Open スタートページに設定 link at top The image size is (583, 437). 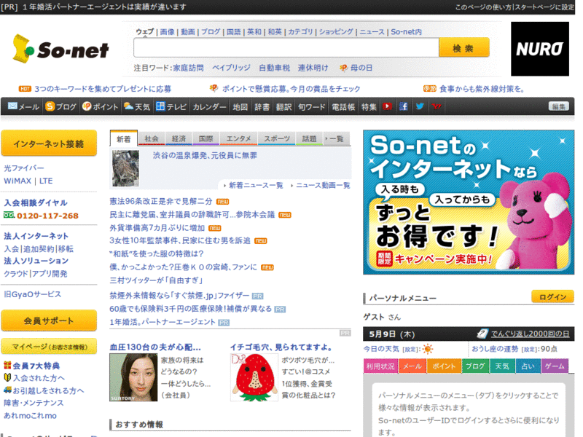544,7
